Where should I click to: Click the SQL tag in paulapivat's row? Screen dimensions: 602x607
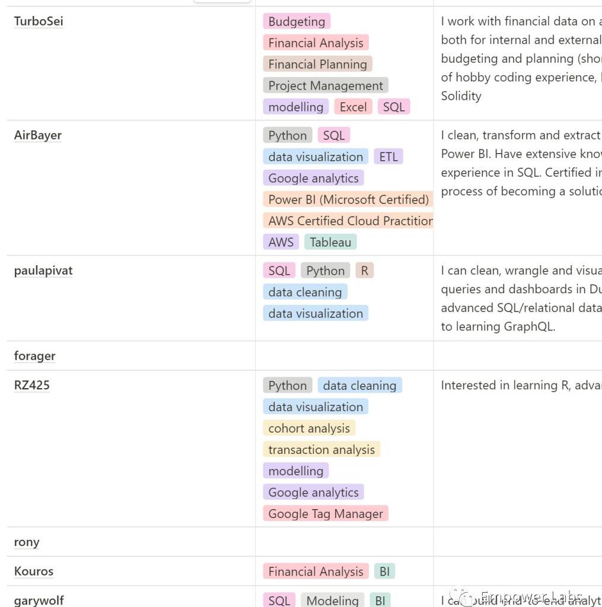pos(279,270)
